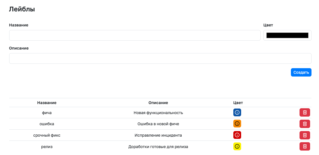Click the Доработки готовые для релиза description
This screenshot has width=319, height=155.
pyautogui.click(x=158, y=147)
